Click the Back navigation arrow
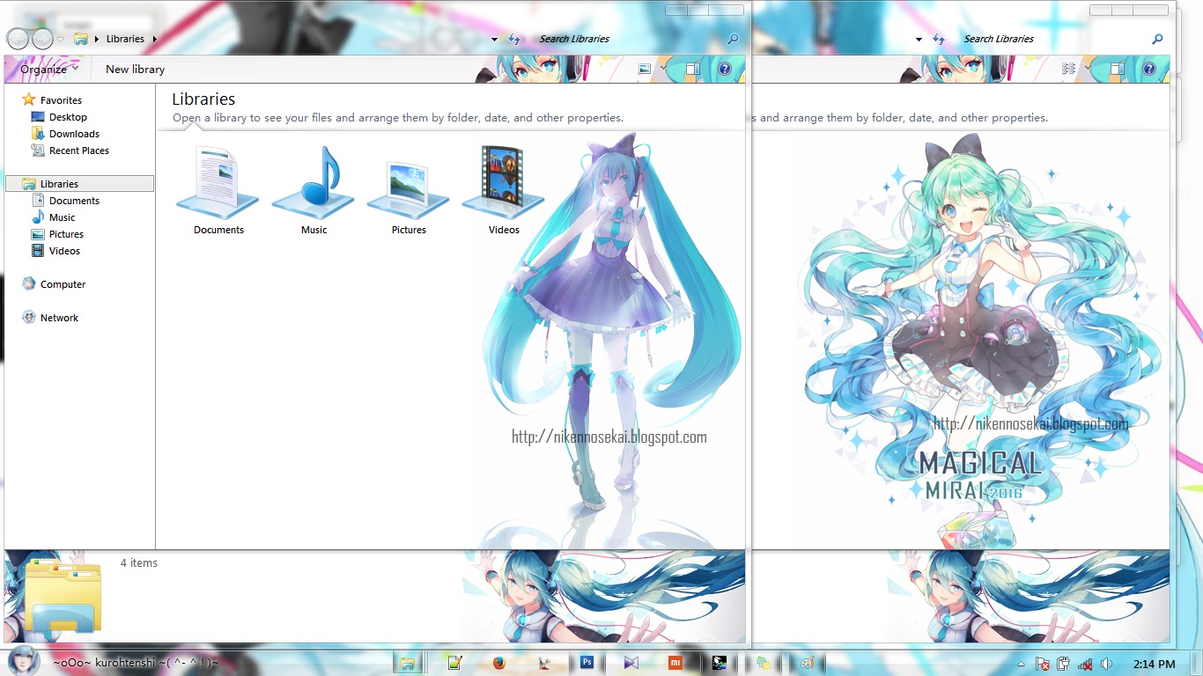The image size is (1203, 676). tap(18, 39)
